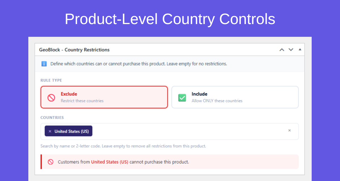
Task: Move the GeoBlock metabox down with the down chevron
Action: point(291,50)
